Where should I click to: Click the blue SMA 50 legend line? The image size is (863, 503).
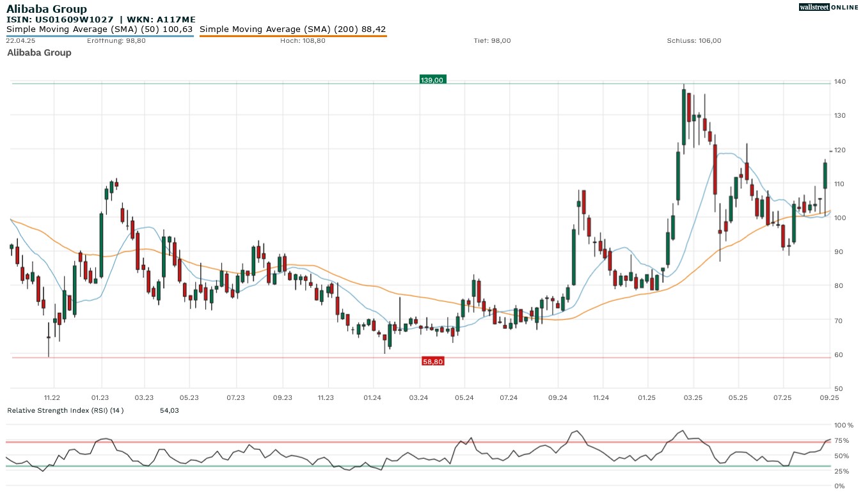(x=100, y=36)
